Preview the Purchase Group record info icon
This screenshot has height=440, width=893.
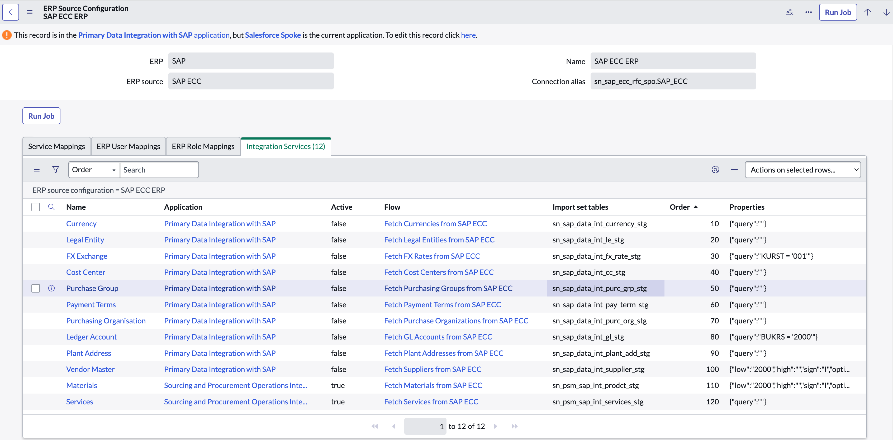tap(51, 288)
